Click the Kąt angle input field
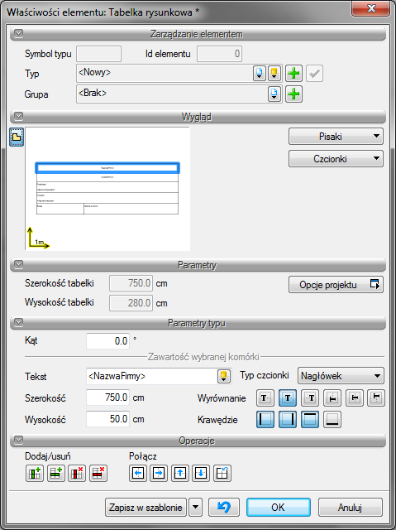Viewport: 396px width, 530px height. (x=108, y=340)
